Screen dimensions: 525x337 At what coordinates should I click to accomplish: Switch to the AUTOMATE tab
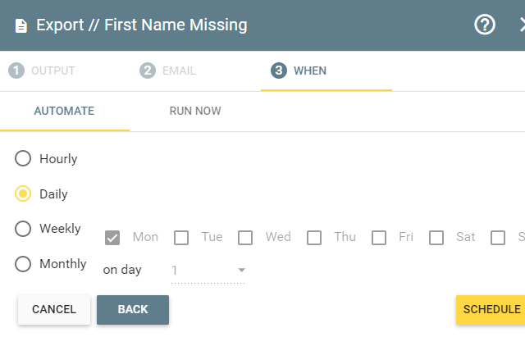(x=64, y=112)
